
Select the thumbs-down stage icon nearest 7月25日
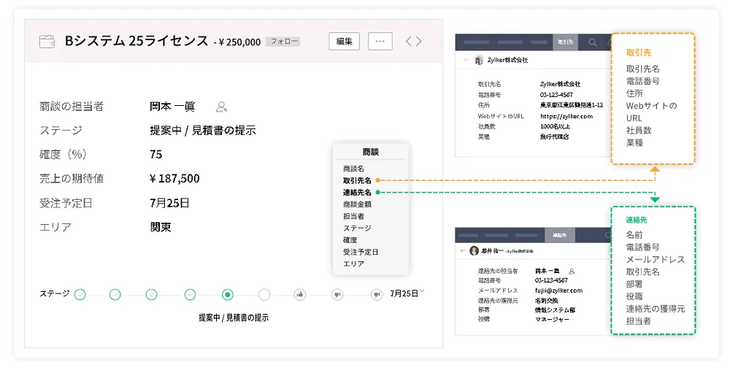pyautogui.click(x=377, y=294)
